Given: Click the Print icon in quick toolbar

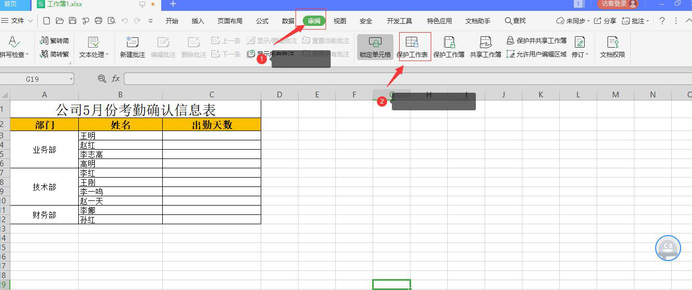Looking at the screenshot, I should [x=98, y=21].
